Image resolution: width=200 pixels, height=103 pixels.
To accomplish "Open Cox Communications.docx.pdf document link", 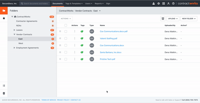I will [114, 31].
